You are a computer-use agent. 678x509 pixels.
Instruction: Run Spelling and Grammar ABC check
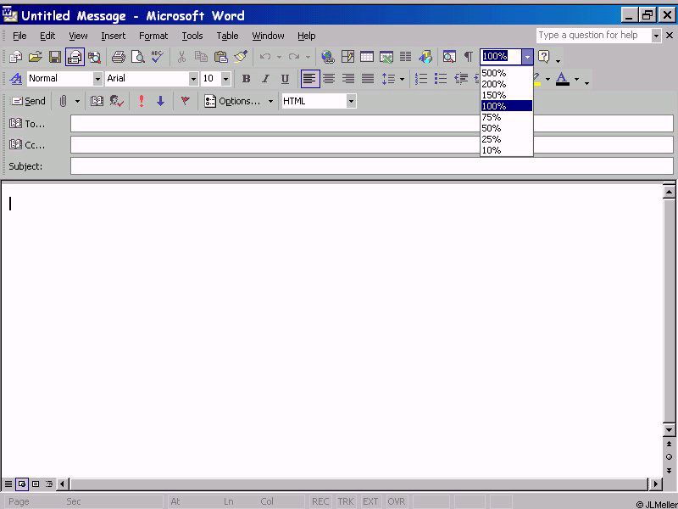point(158,57)
